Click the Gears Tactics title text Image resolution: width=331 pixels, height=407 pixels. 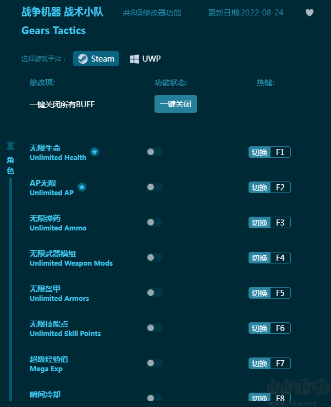(x=53, y=31)
